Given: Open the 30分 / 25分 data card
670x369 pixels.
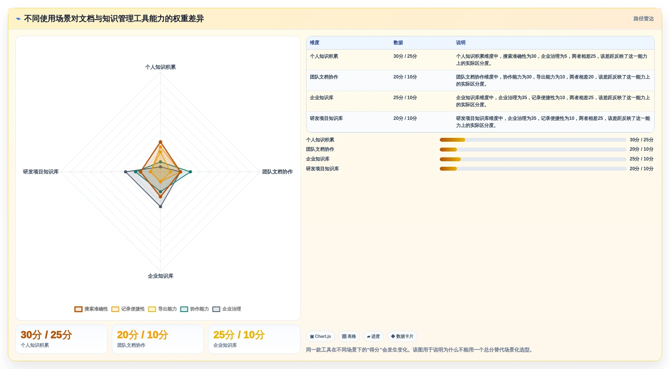Looking at the screenshot, I should point(61,339).
